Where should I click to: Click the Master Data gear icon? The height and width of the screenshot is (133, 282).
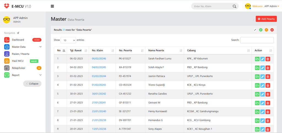pyautogui.click(x=7, y=47)
